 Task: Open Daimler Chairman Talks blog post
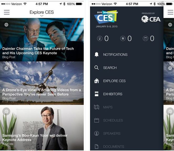click(x=38, y=51)
